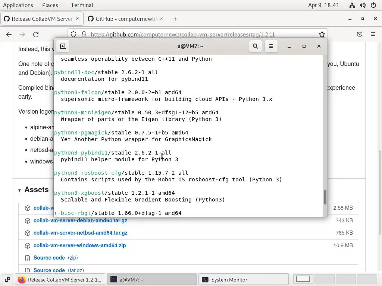Switch to GitHub - computernewb tab

pyautogui.click(x=125, y=19)
